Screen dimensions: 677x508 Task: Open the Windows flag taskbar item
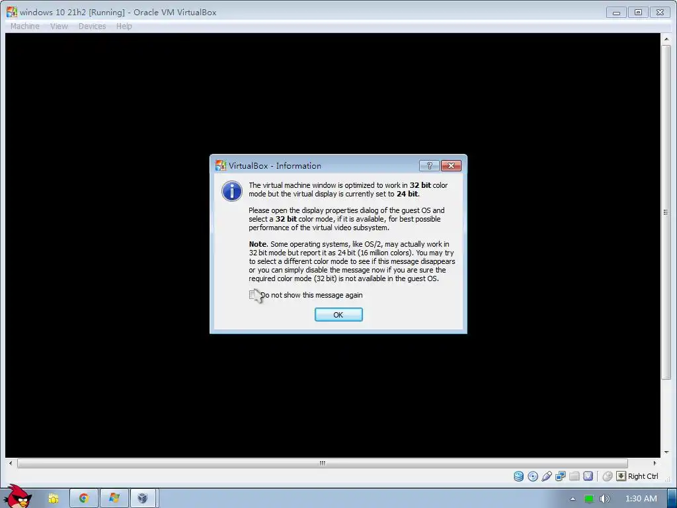114,499
